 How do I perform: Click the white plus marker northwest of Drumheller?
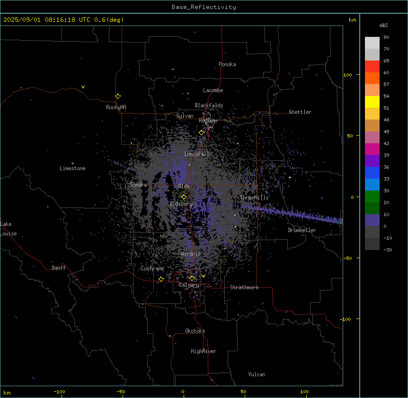click(290, 177)
